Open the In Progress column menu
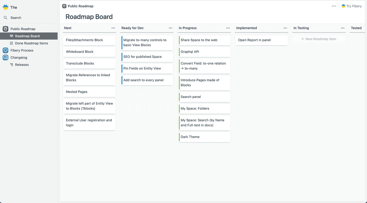This screenshot has width=367, height=203. (228, 28)
